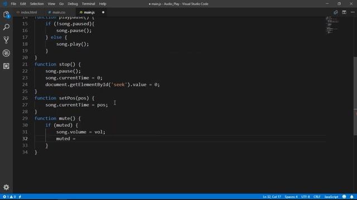
Task: Open the Debug view in activity bar
Action: click(6, 53)
